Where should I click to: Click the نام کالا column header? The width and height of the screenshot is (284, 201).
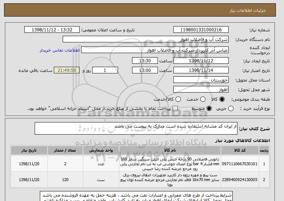[x=170, y=150]
